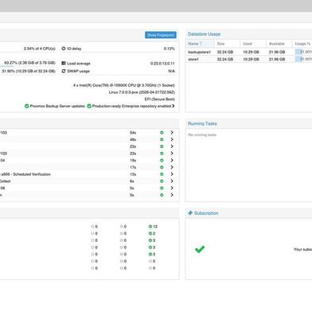Click the Load average icon
312x312 pixels.
pyautogui.click(x=64, y=64)
